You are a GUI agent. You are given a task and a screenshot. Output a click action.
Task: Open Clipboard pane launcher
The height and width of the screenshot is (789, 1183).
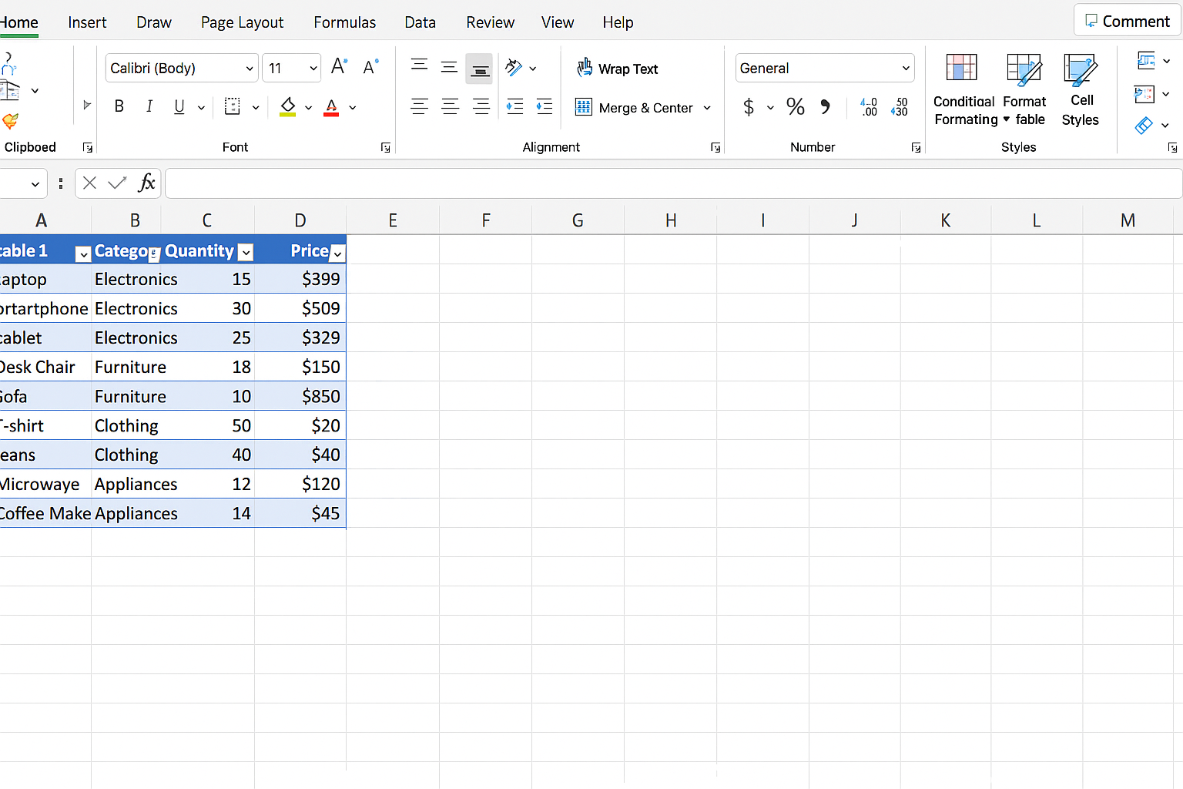[x=88, y=147]
